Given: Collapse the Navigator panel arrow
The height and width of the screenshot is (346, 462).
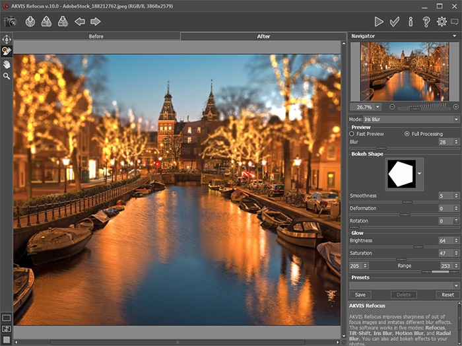Looking at the screenshot, I should 455,36.
